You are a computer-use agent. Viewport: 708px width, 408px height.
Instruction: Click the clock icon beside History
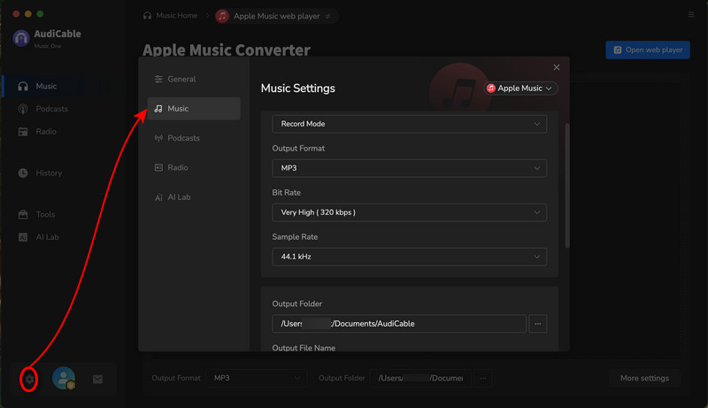[x=23, y=173]
